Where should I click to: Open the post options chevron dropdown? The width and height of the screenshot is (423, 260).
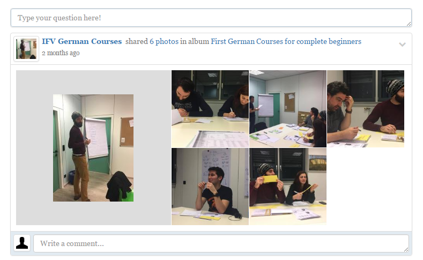coord(402,44)
